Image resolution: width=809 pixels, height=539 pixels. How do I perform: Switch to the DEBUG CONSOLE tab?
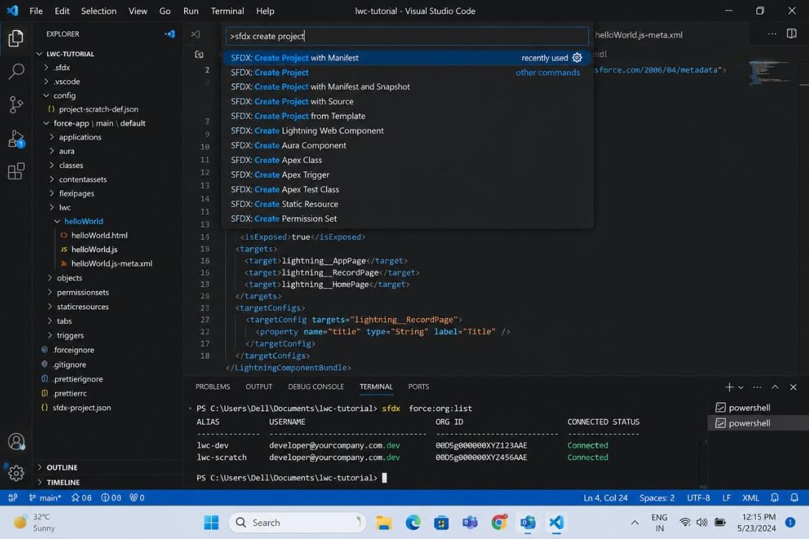click(316, 387)
